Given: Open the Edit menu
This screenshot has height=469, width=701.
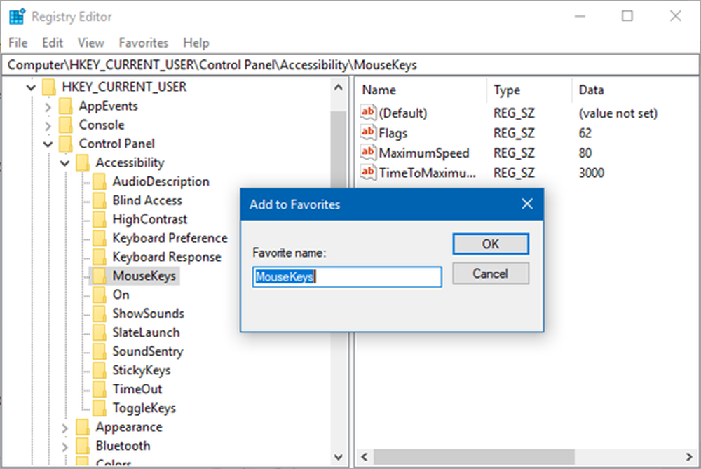Looking at the screenshot, I should click(53, 43).
